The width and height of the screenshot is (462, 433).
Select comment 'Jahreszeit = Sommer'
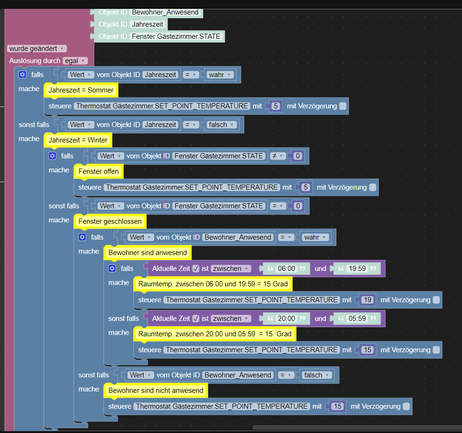pos(81,90)
